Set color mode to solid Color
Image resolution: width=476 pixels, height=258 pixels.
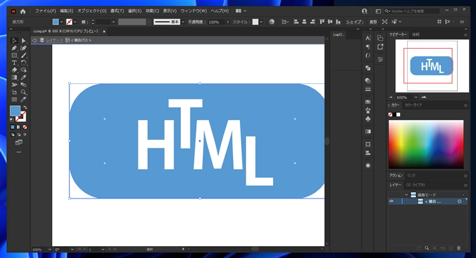13,127
